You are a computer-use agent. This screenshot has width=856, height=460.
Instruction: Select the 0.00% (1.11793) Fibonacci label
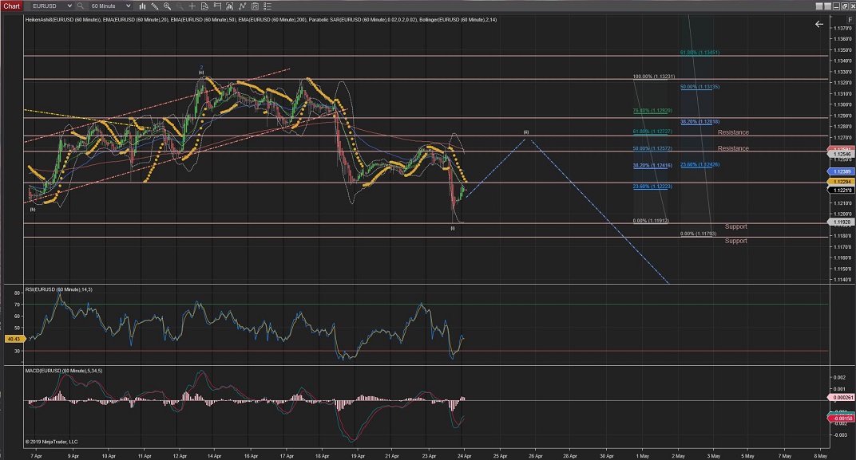pyautogui.click(x=698, y=234)
